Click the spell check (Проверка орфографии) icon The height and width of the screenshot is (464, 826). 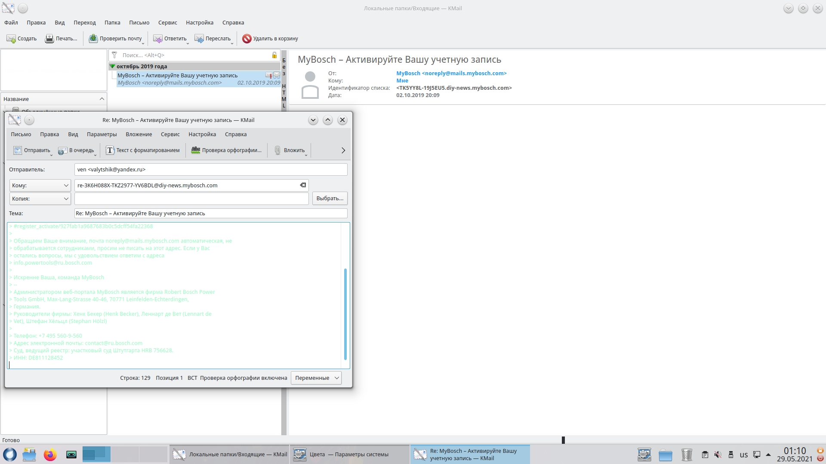pos(196,150)
